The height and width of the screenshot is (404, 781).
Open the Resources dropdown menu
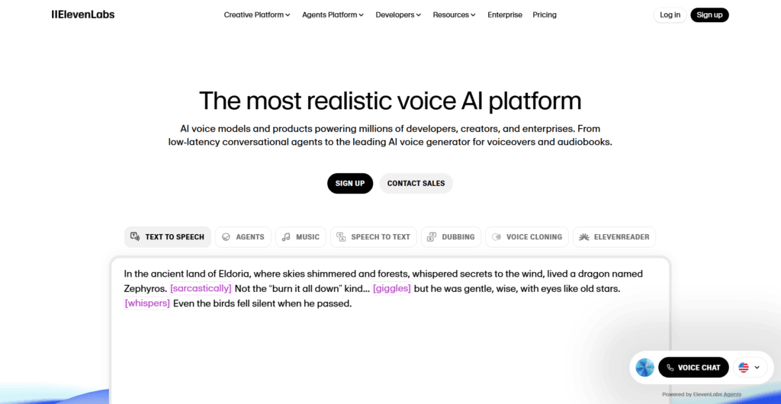[x=454, y=14]
